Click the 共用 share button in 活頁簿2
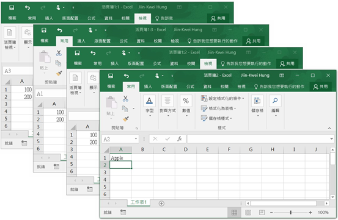Screen dimensions: 338x220 tap(320, 87)
